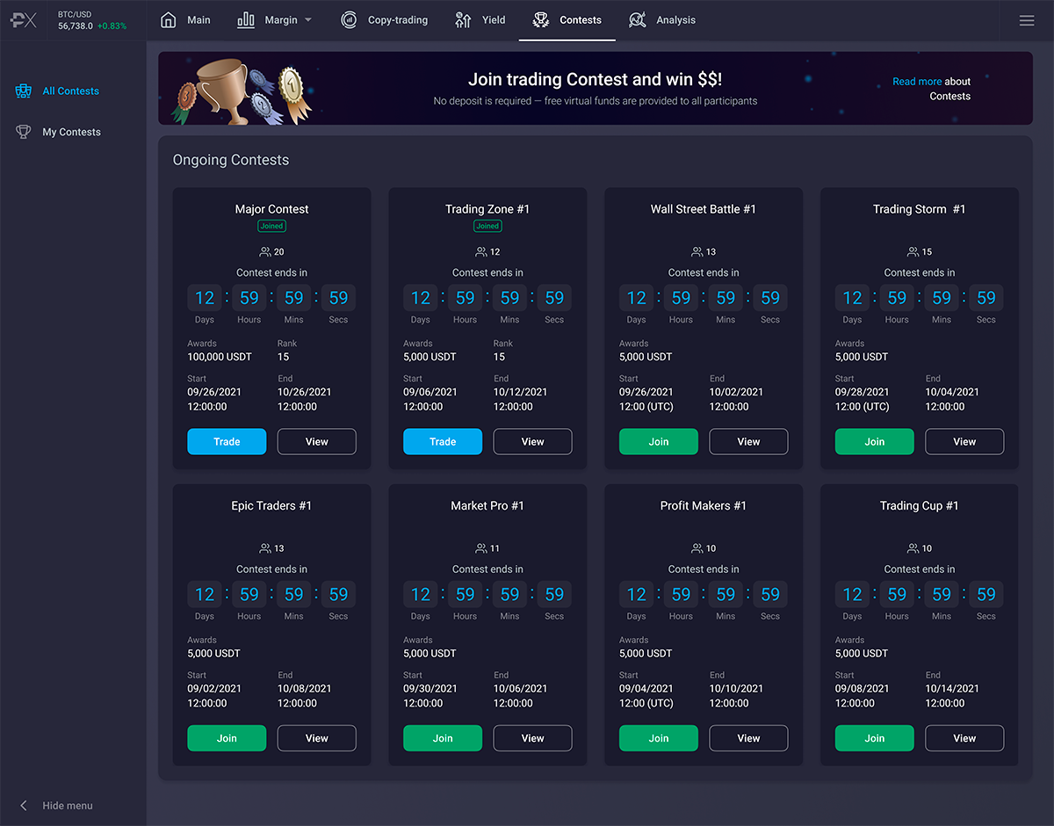This screenshot has height=826, width=1054.
Task: Click the PX logo icon
Action: tap(24, 20)
